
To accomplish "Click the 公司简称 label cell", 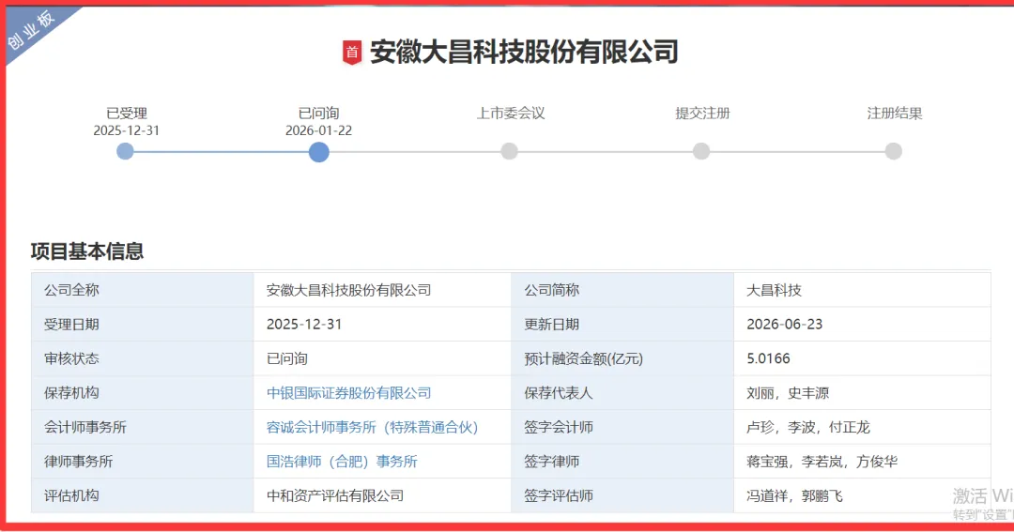I will tap(622, 290).
